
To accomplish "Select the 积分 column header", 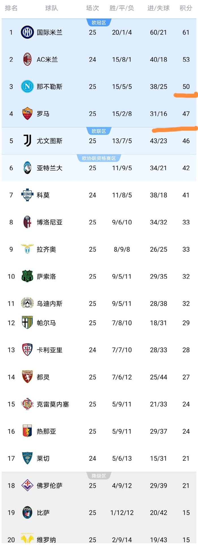I will tap(186, 8).
